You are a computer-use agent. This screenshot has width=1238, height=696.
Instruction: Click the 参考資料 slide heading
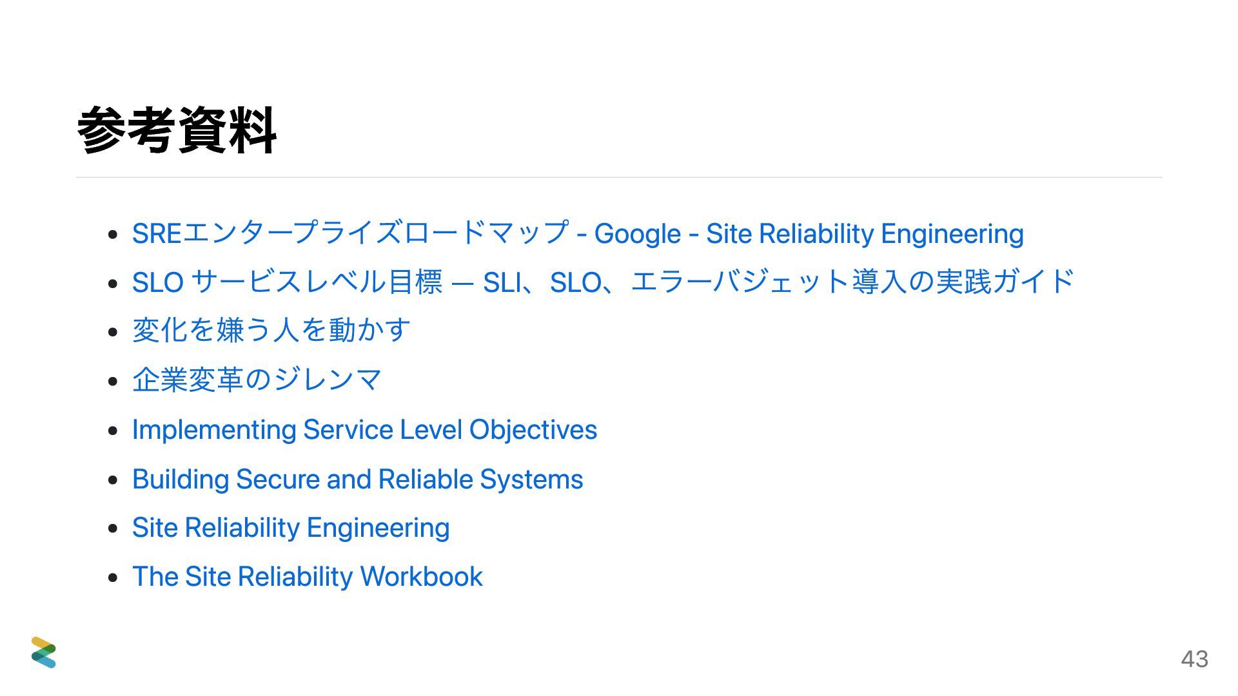pos(177,131)
